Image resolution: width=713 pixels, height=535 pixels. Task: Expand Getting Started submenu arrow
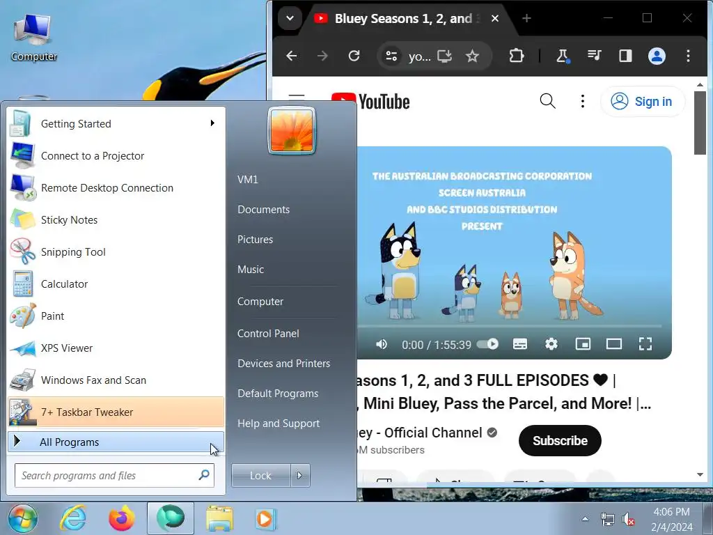click(212, 123)
